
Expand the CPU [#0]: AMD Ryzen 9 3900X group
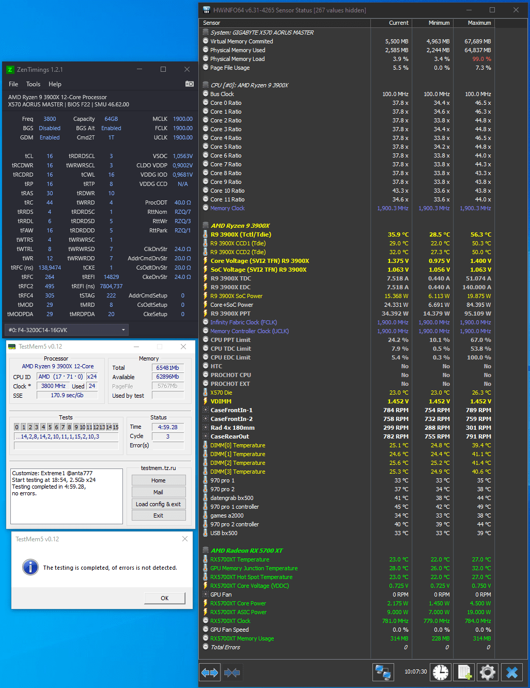tap(206, 85)
